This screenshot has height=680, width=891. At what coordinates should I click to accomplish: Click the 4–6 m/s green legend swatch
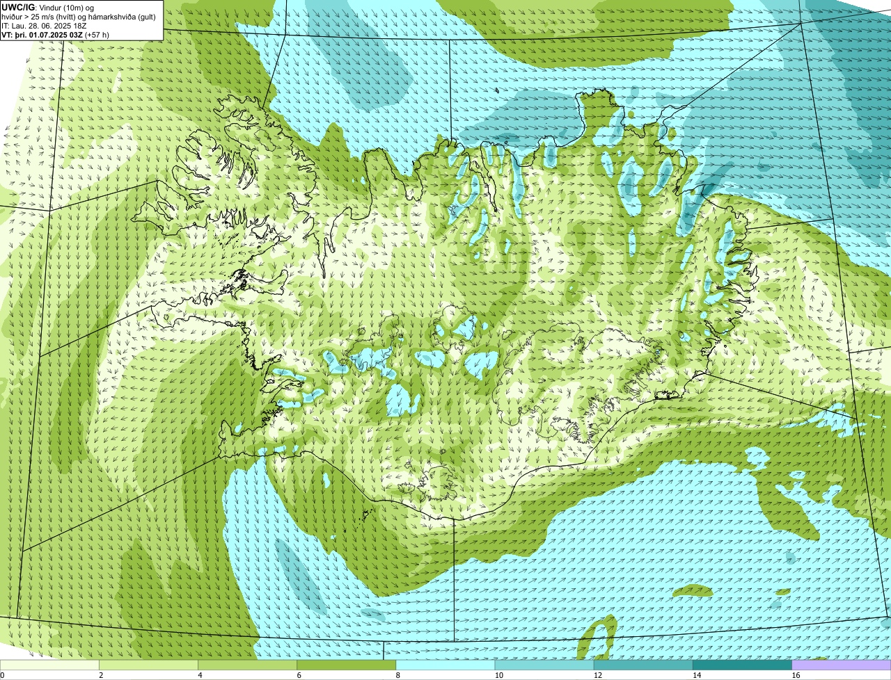(x=248, y=665)
